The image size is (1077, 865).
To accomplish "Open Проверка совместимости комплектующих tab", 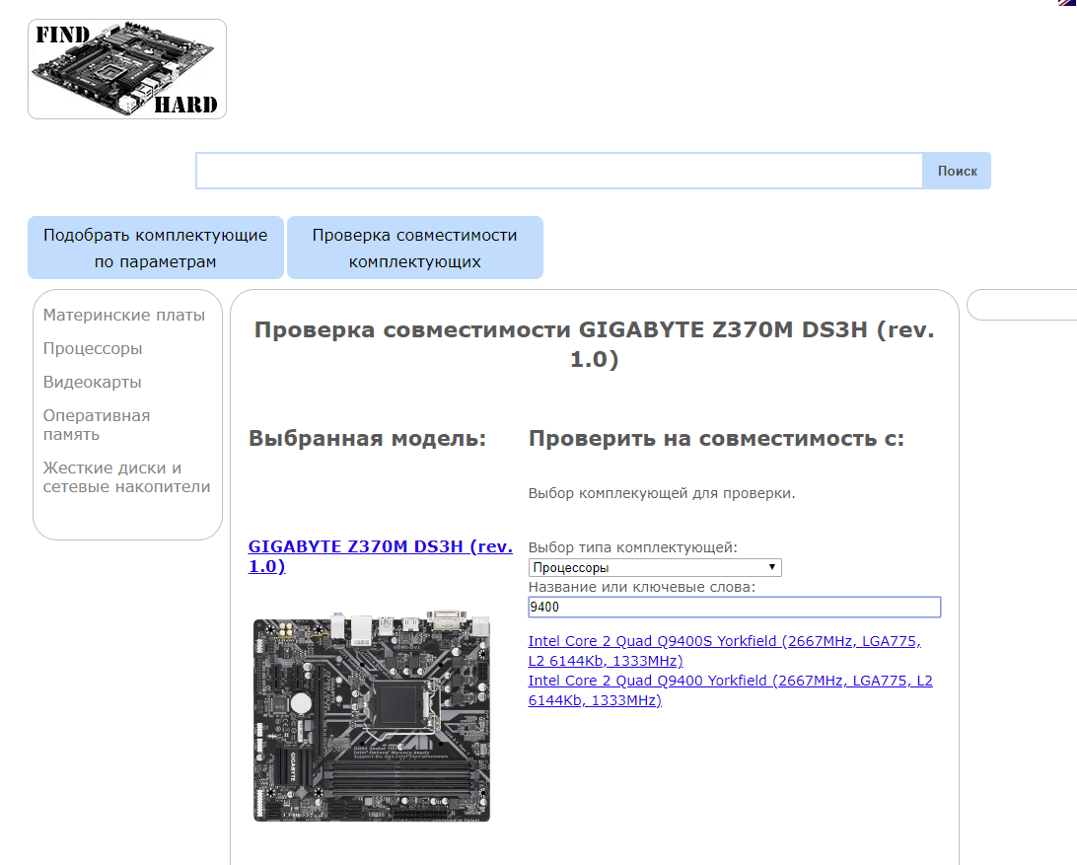I will pos(415,248).
